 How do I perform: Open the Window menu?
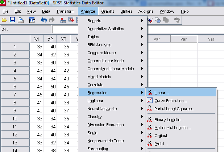pos(167,11)
